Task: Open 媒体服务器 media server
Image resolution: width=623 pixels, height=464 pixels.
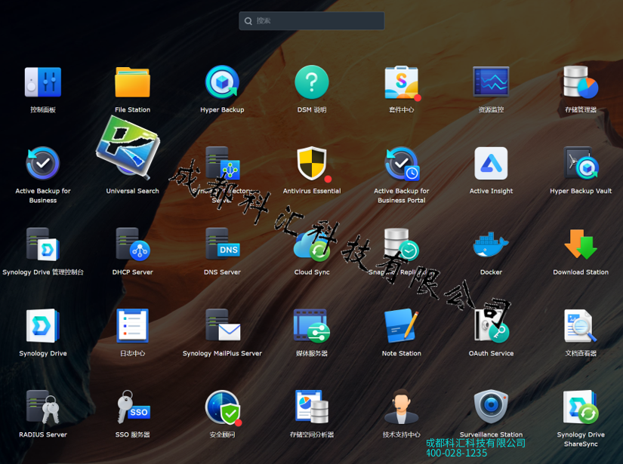Action: [312, 326]
